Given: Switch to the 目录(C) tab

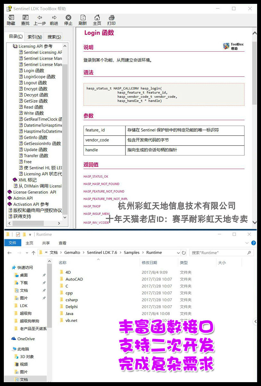Looking at the screenshot, I should click(16, 37).
